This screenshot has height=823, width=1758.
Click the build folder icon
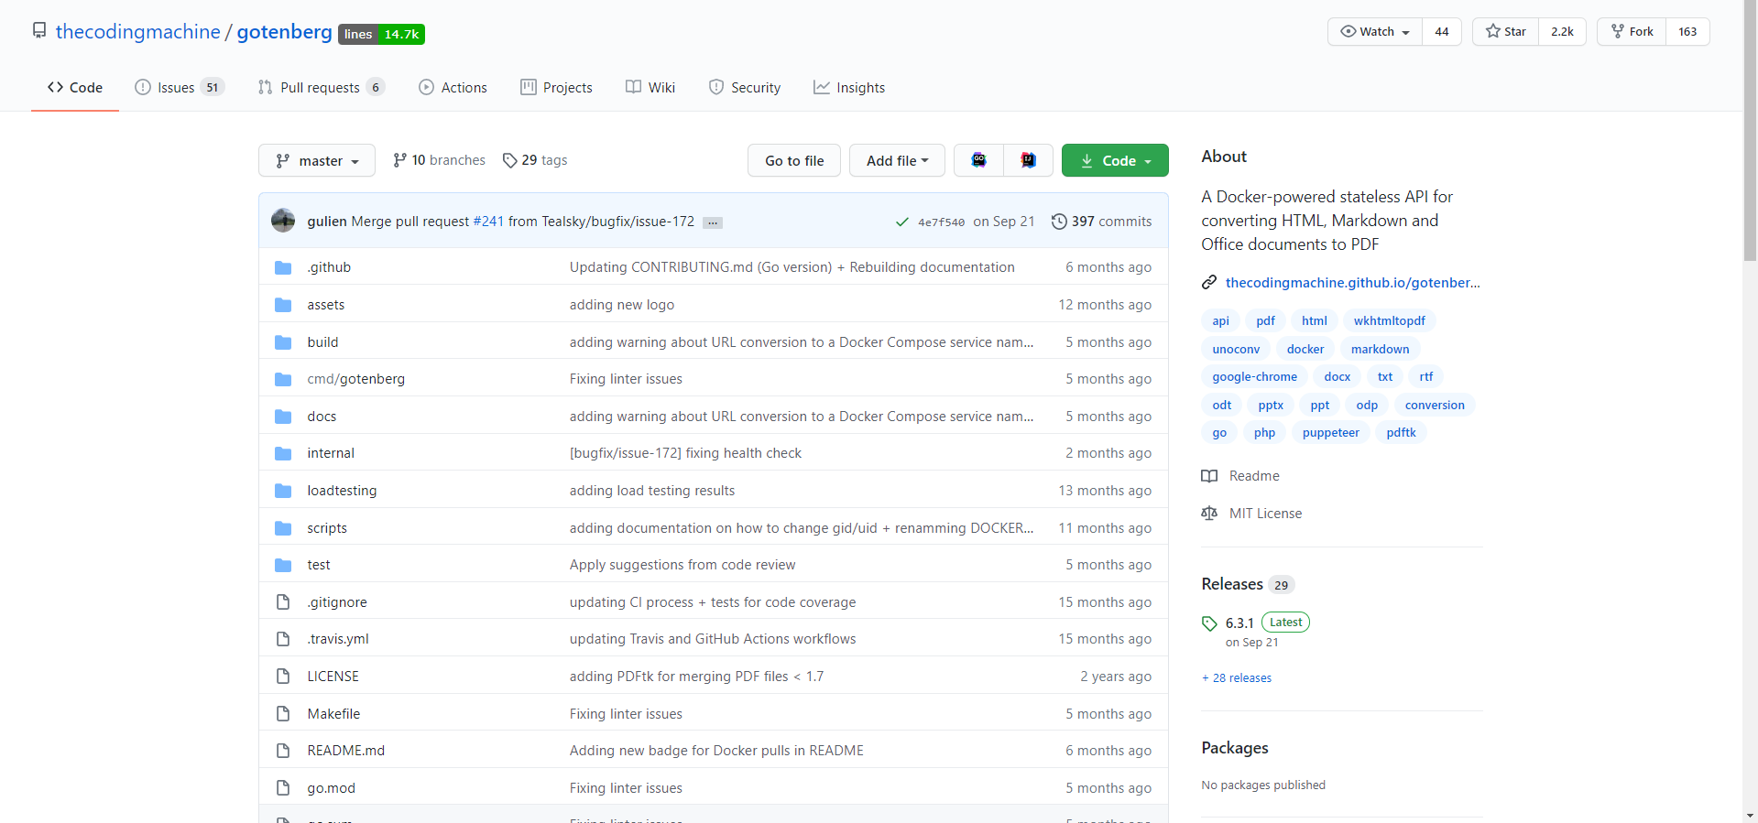pos(283,342)
